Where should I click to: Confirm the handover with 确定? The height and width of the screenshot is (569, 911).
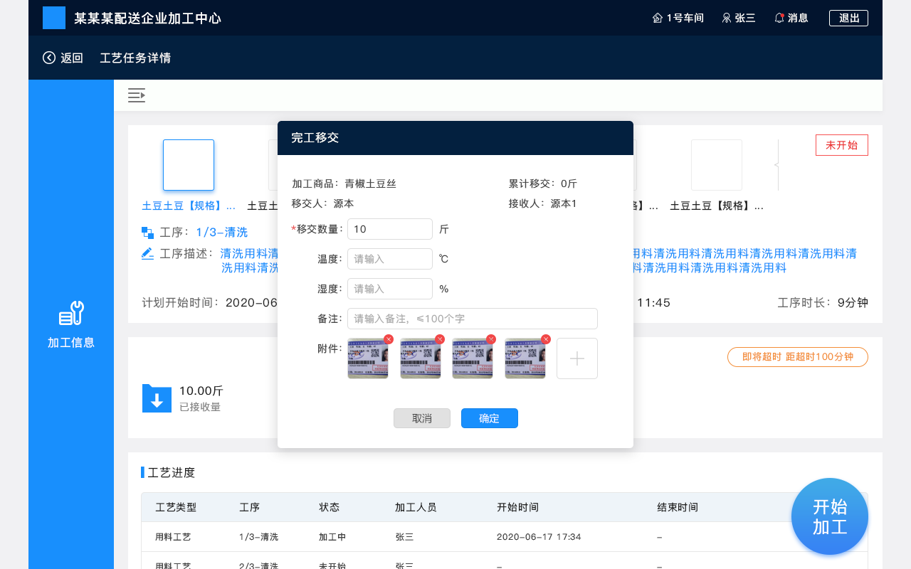point(489,418)
